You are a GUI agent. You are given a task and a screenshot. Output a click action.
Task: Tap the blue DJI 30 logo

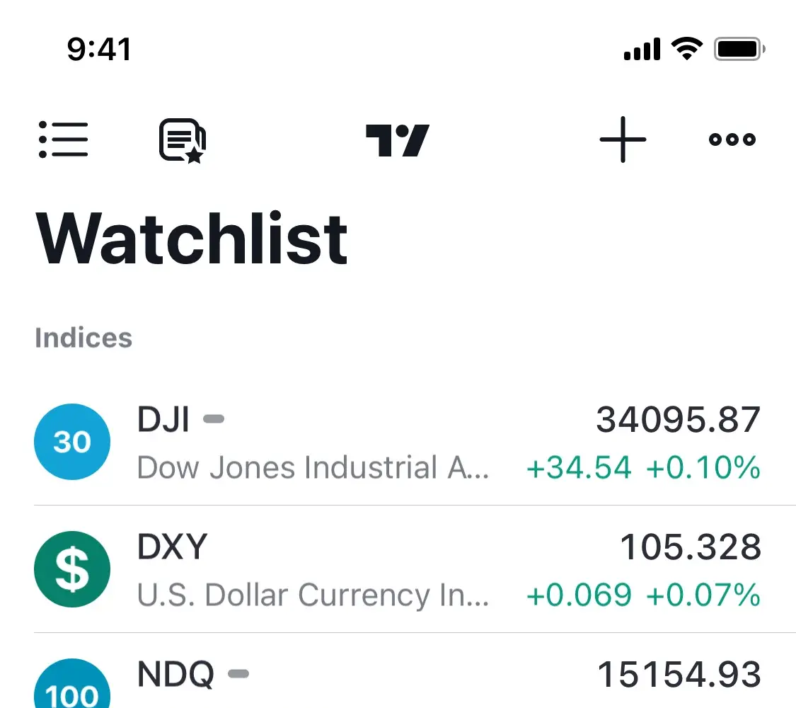tap(72, 442)
